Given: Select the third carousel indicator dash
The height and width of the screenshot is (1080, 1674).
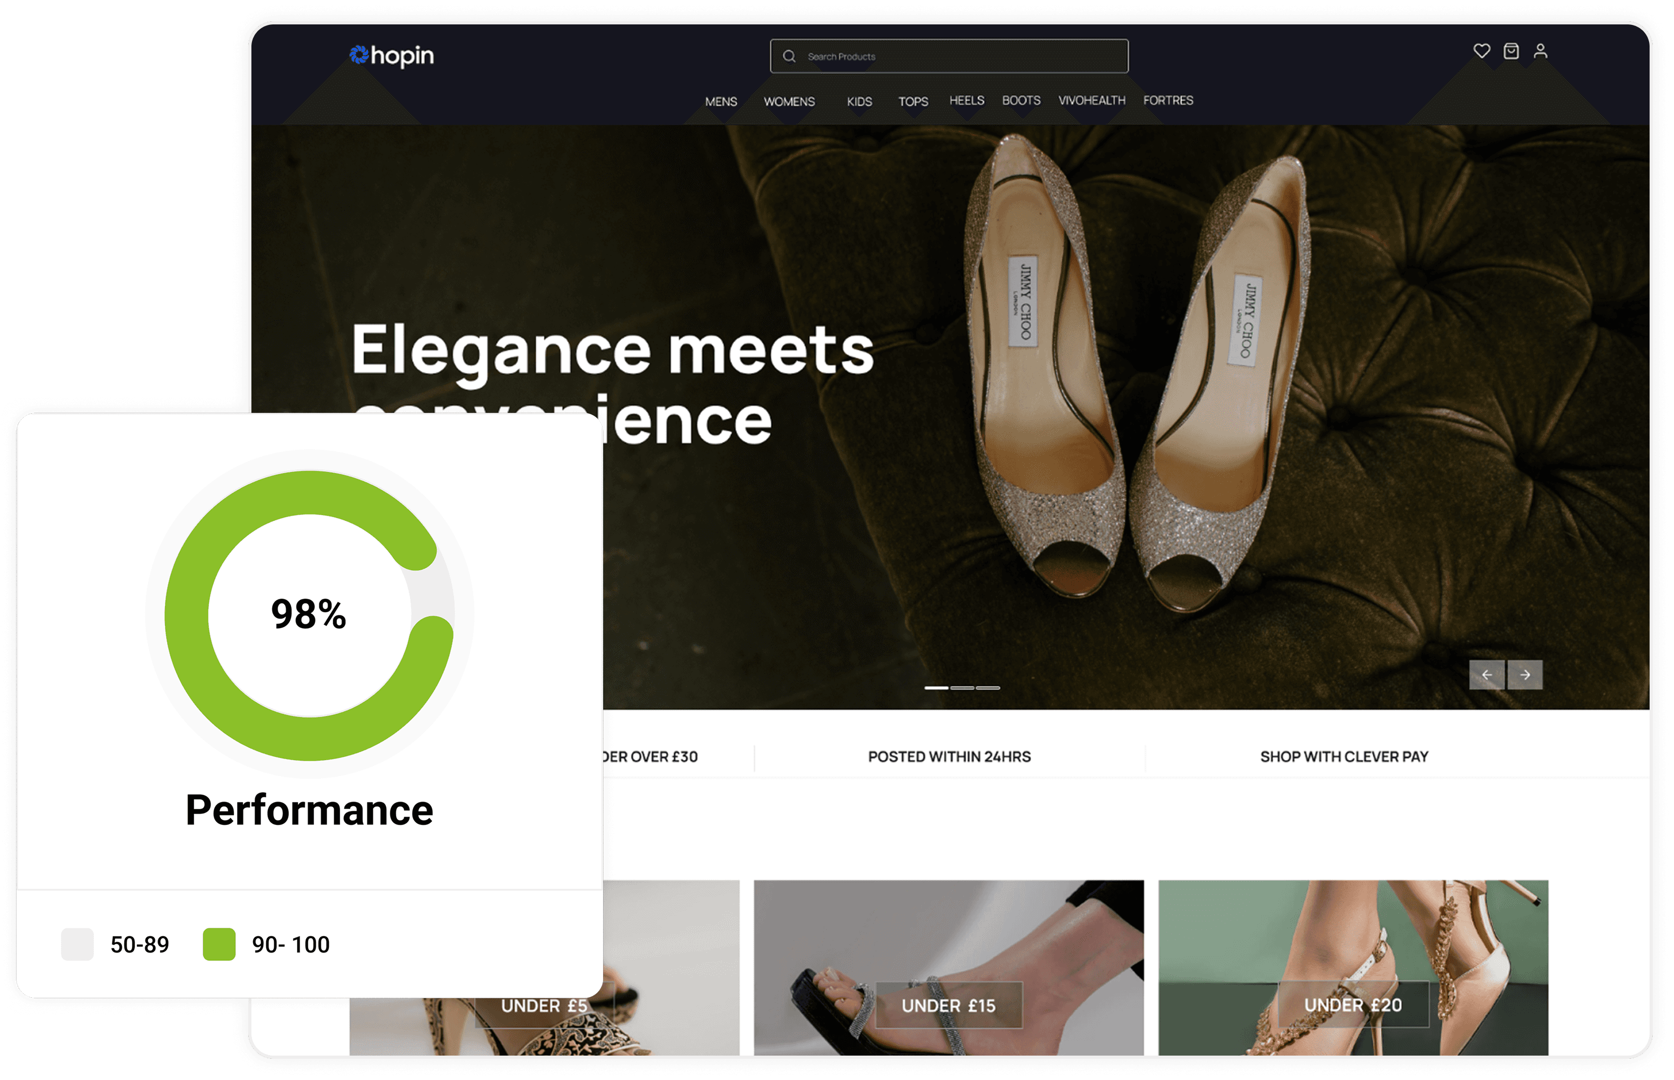Looking at the screenshot, I should [988, 688].
